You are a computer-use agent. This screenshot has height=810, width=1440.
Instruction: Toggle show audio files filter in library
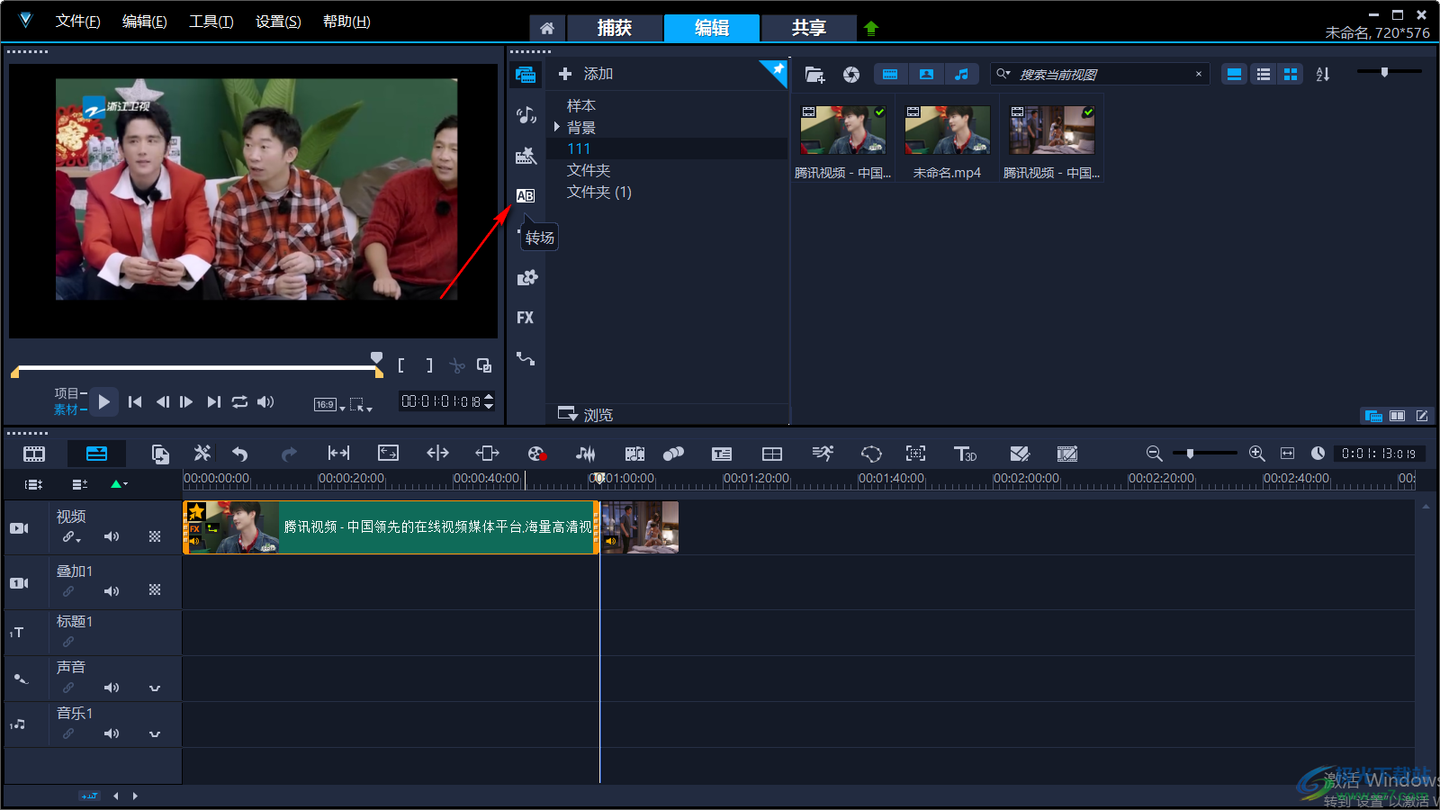point(962,75)
